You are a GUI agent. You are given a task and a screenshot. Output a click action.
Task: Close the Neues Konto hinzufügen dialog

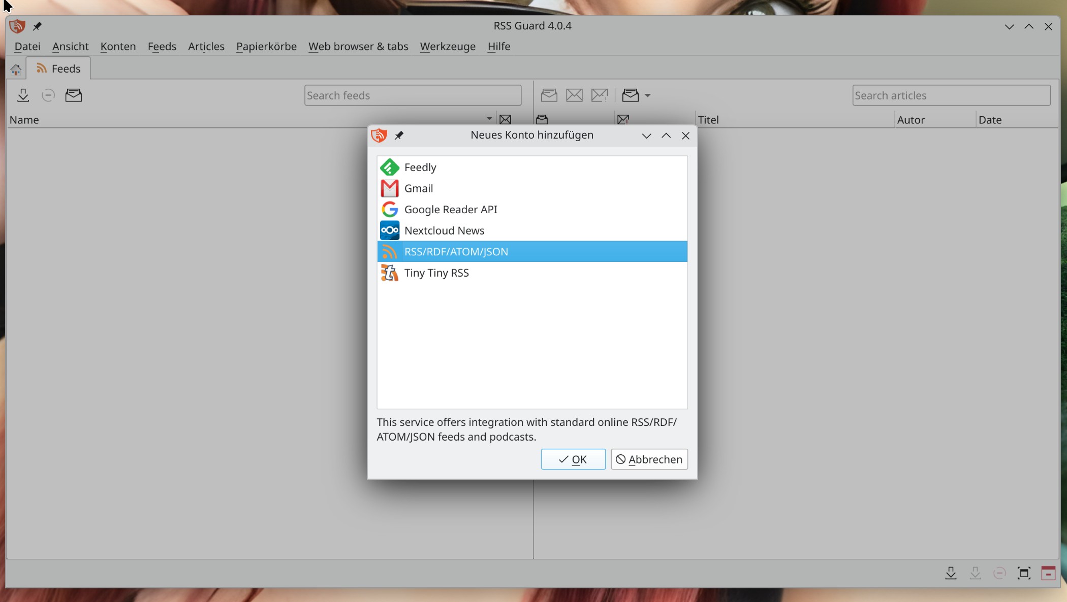click(685, 136)
